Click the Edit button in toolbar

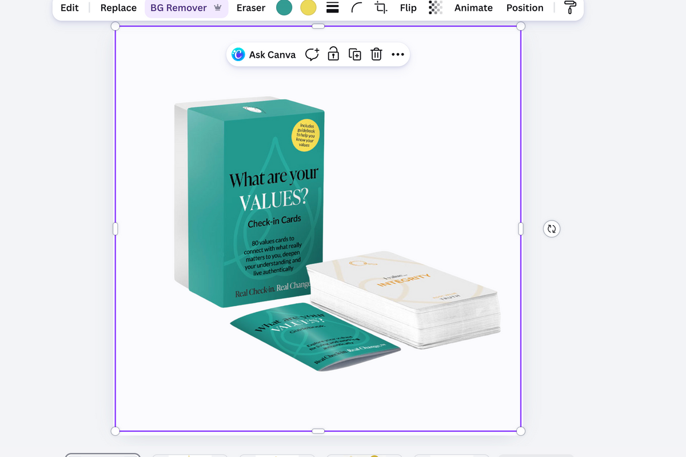(x=70, y=8)
